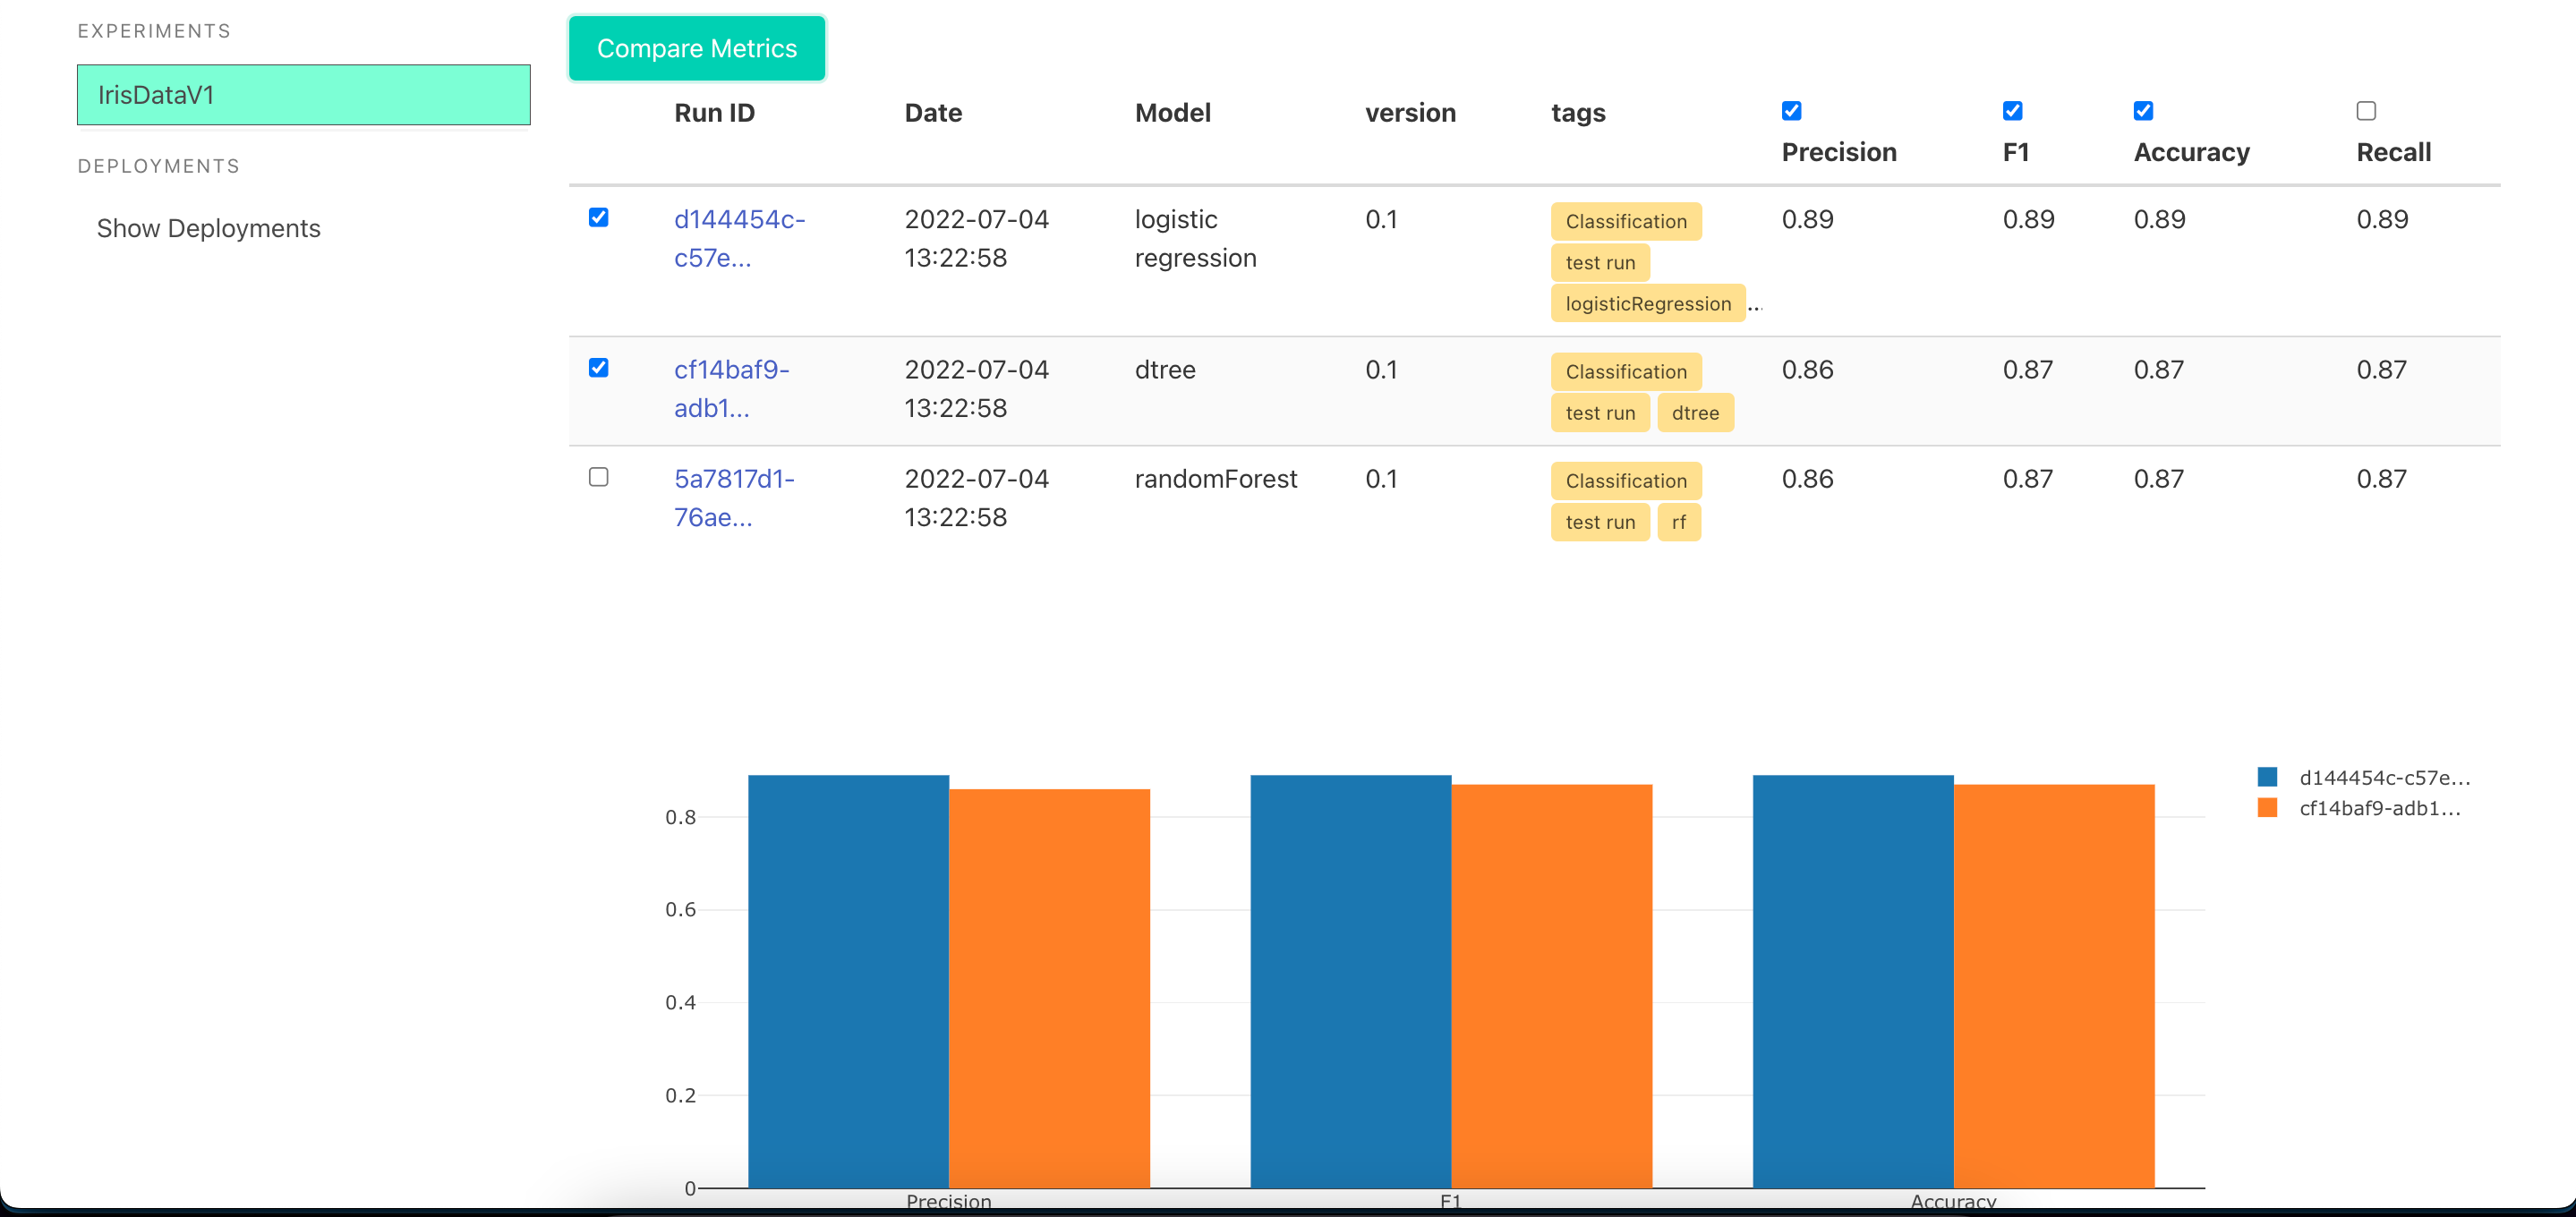Click the blue Precision bar in chart

tap(848, 980)
